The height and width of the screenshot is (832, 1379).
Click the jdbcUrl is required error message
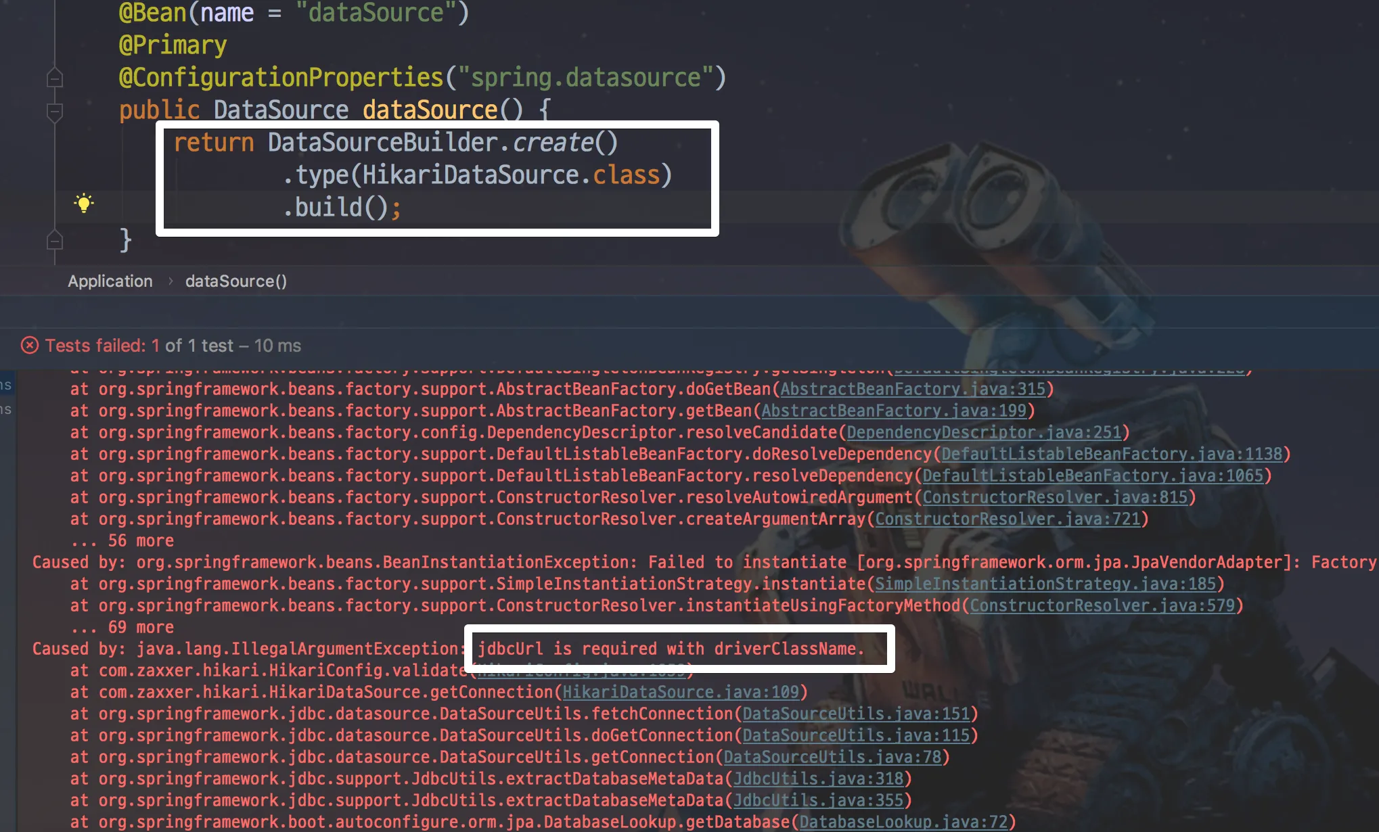[671, 649]
